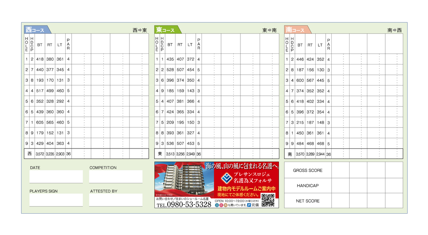
Task: Click the arrow between 南 and 西
Action: click(x=394, y=30)
